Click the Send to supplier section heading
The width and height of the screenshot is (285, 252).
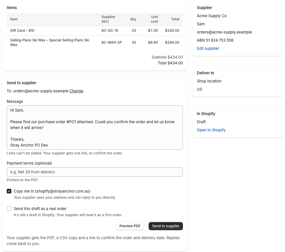coord(22,83)
